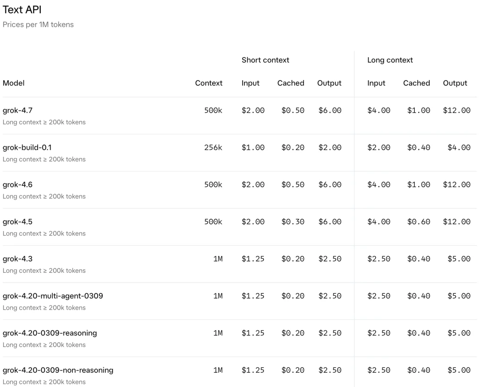Open the grok-4.6 model entry
The width and height of the screenshot is (479, 387).
[17, 184]
